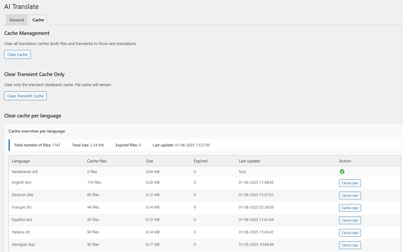
Task: Click the Clear Transient Cache Only heading
Action: (x=34, y=74)
